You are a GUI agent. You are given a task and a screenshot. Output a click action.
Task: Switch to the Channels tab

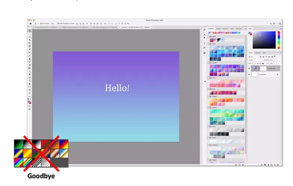point(257,53)
